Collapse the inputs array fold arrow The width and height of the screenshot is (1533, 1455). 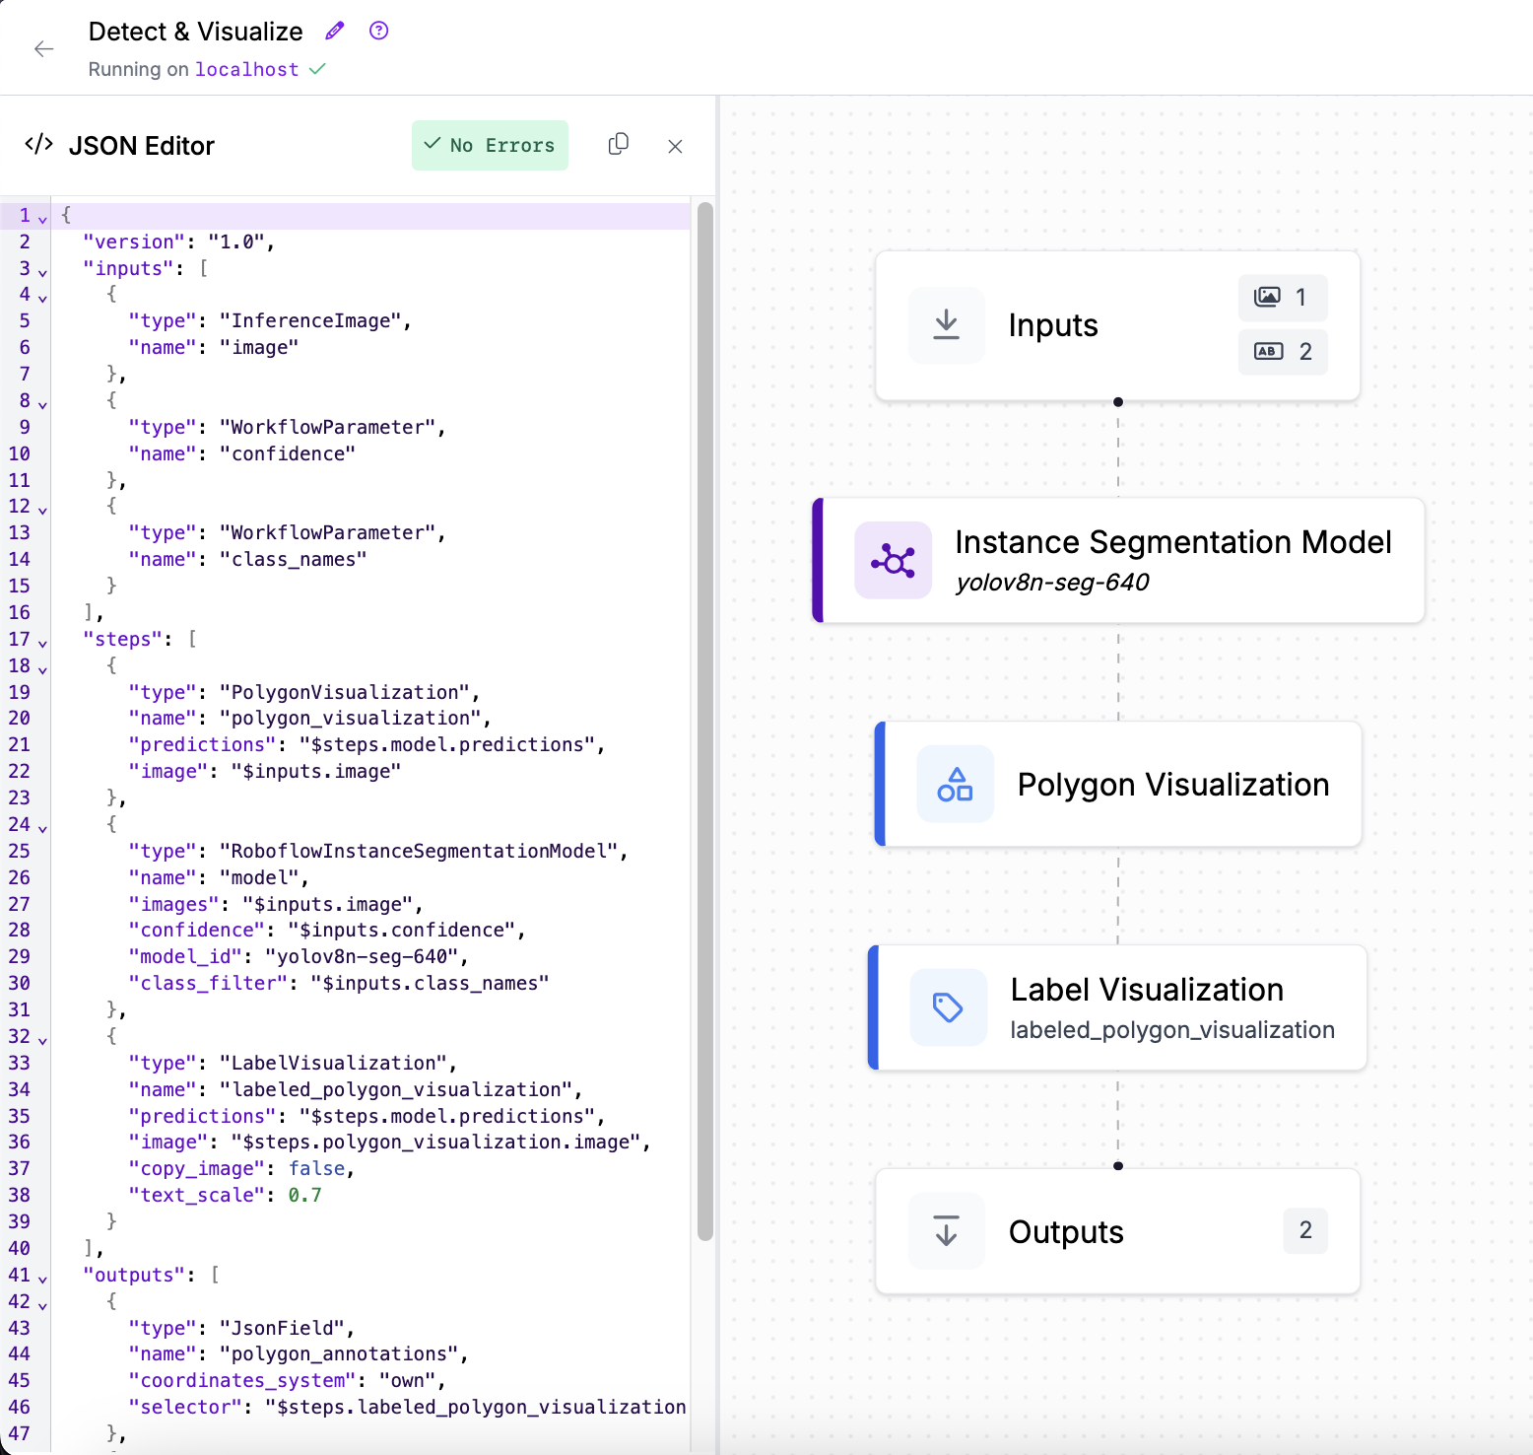tap(42, 271)
